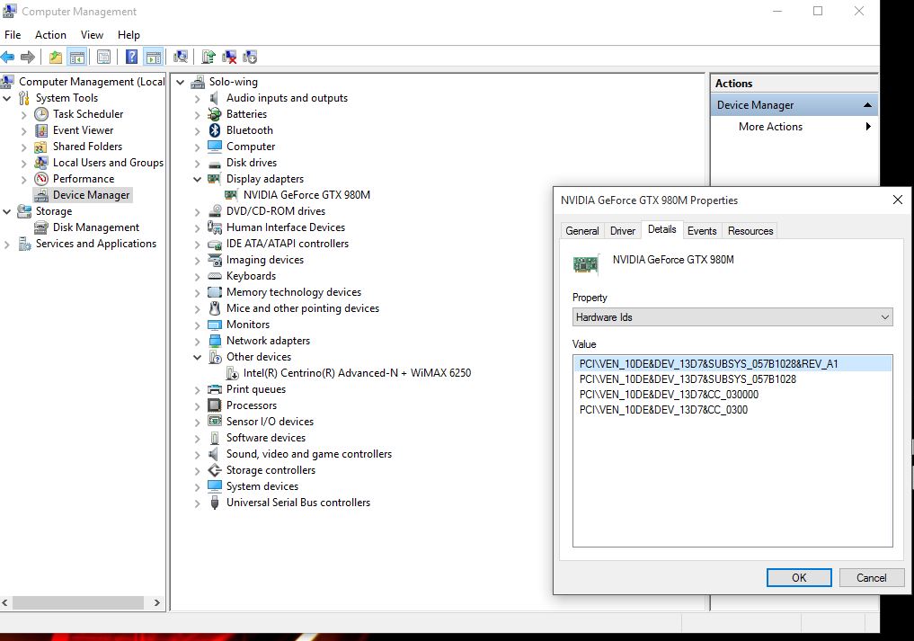Click the Uninstall device toolbar icon
Viewport: 914px width, 641px height.
230,57
